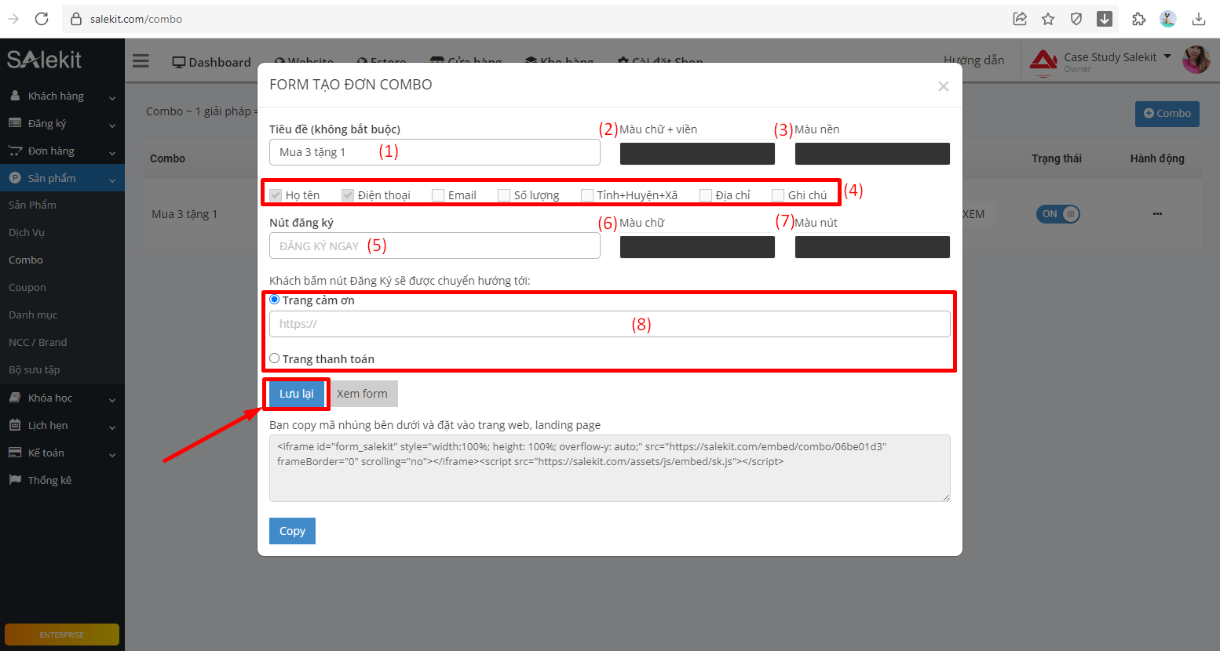1220x651 pixels.
Task: Click the Copy embed code button
Action: tap(292, 531)
